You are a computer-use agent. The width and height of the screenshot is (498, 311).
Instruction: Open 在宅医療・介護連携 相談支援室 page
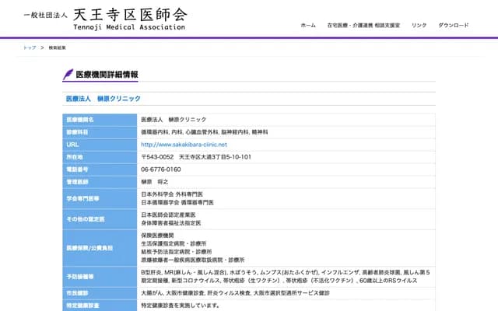[364, 25]
